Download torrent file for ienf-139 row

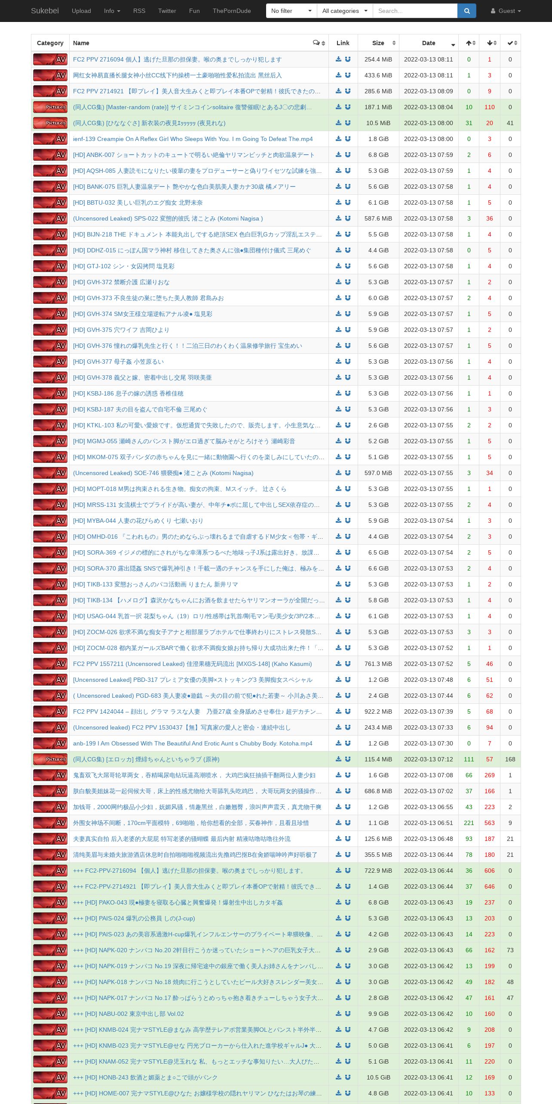click(x=339, y=139)
